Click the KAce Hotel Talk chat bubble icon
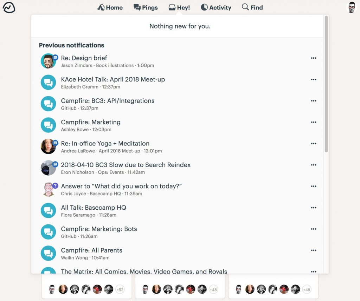 point(48,82)
